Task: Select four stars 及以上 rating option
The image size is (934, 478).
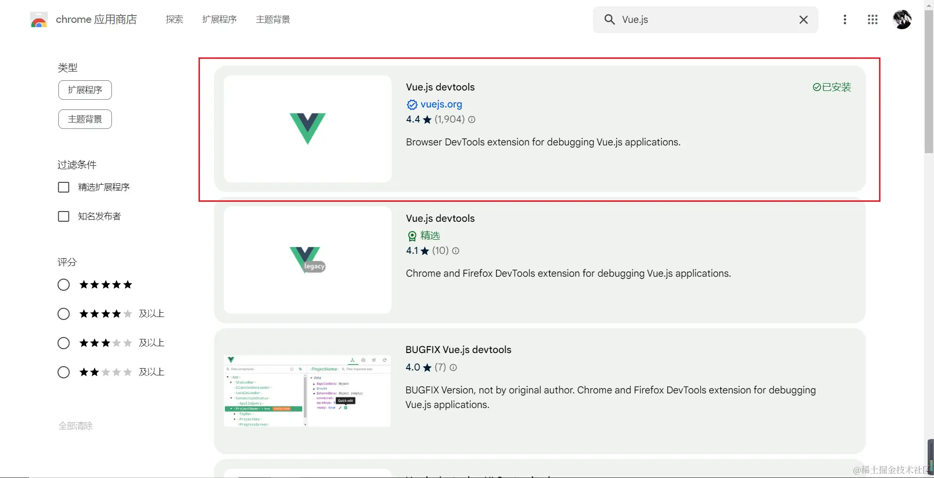Action: tap(64, 314)
